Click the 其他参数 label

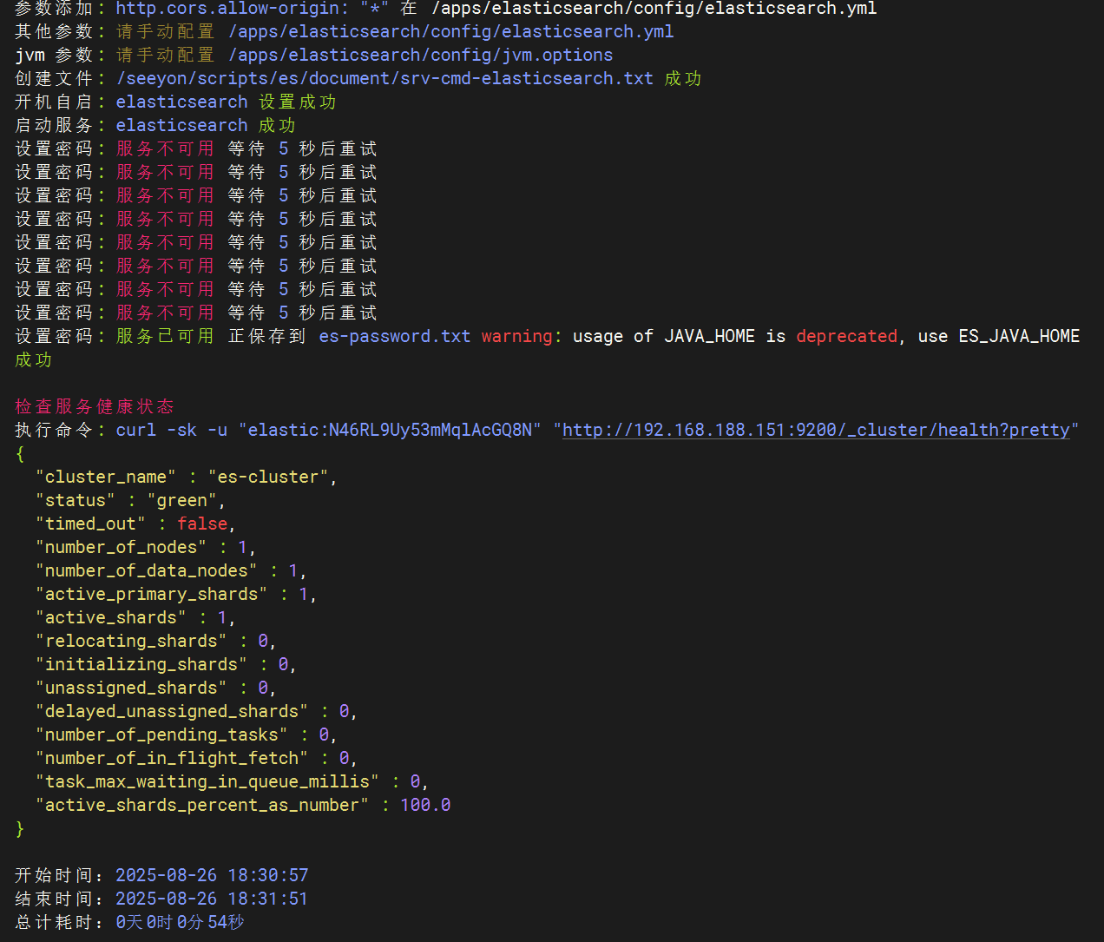(54, 31)
